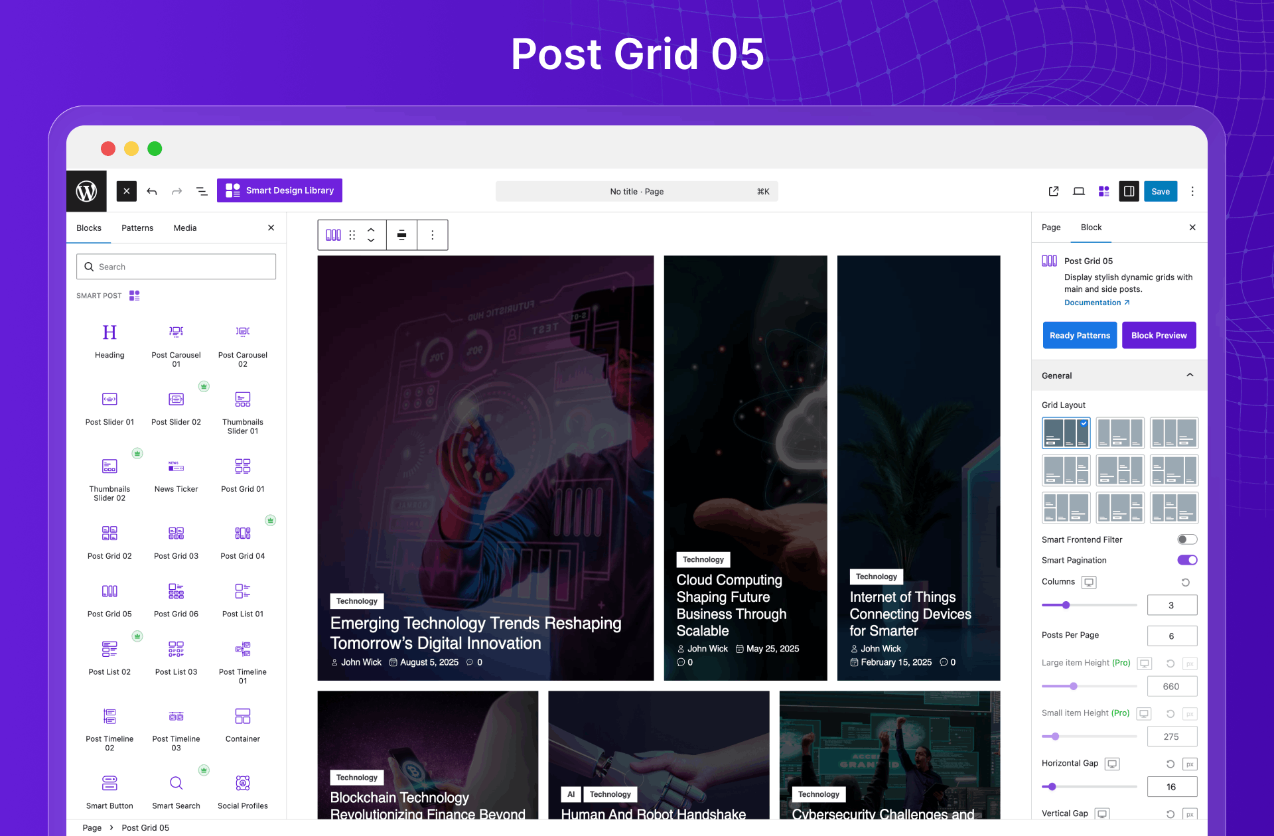Click the view page external link icon

(1053, 191)
